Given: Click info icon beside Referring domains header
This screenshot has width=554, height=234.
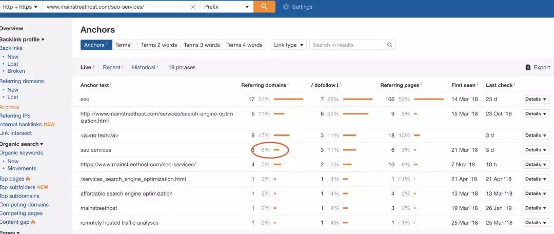Looking at the screenshot, I should pyautogui.click(x=288, y=85).
